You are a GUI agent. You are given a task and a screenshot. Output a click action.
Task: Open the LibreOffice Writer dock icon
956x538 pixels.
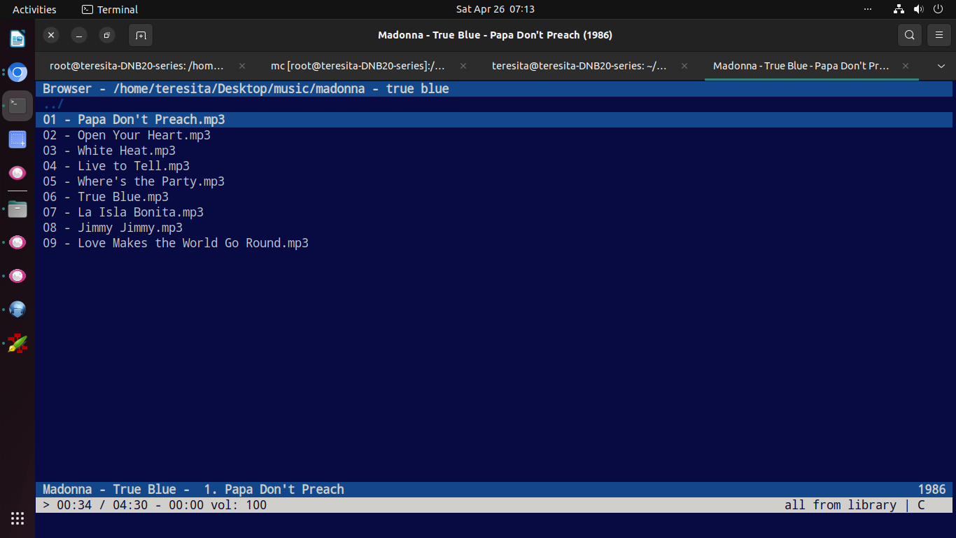(17, 39)
